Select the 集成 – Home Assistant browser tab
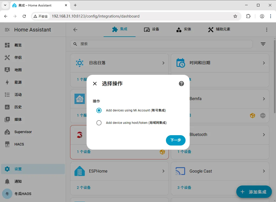Viewport: 276px width, 202px height. click(40, 5)
